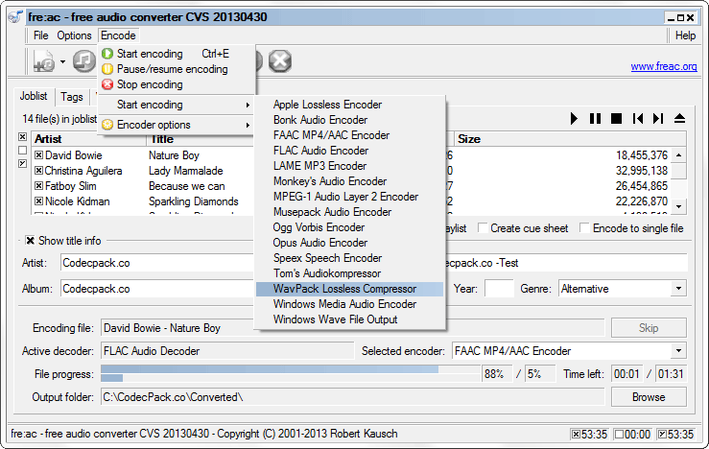The width and height of the screenshot is (709, 449).
Task: Skip to the next track icon
Action: tap(658, 118)
